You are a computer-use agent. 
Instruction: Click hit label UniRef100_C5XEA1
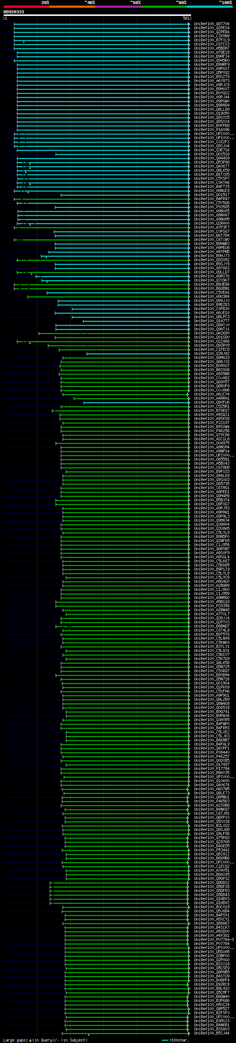pyautogui.click(x=211, y=292)
